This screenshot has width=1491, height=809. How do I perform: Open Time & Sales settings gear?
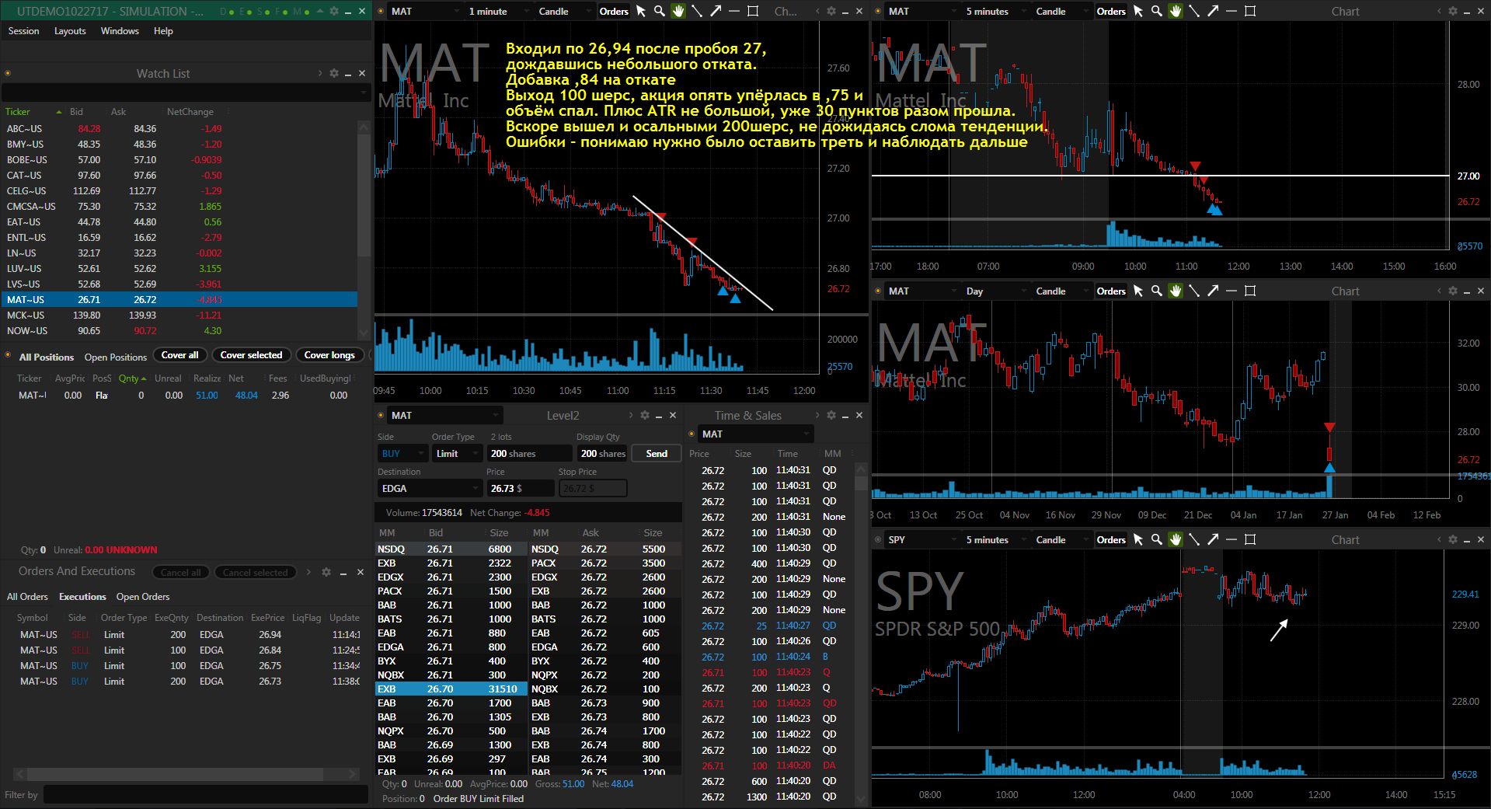(831, 415)
